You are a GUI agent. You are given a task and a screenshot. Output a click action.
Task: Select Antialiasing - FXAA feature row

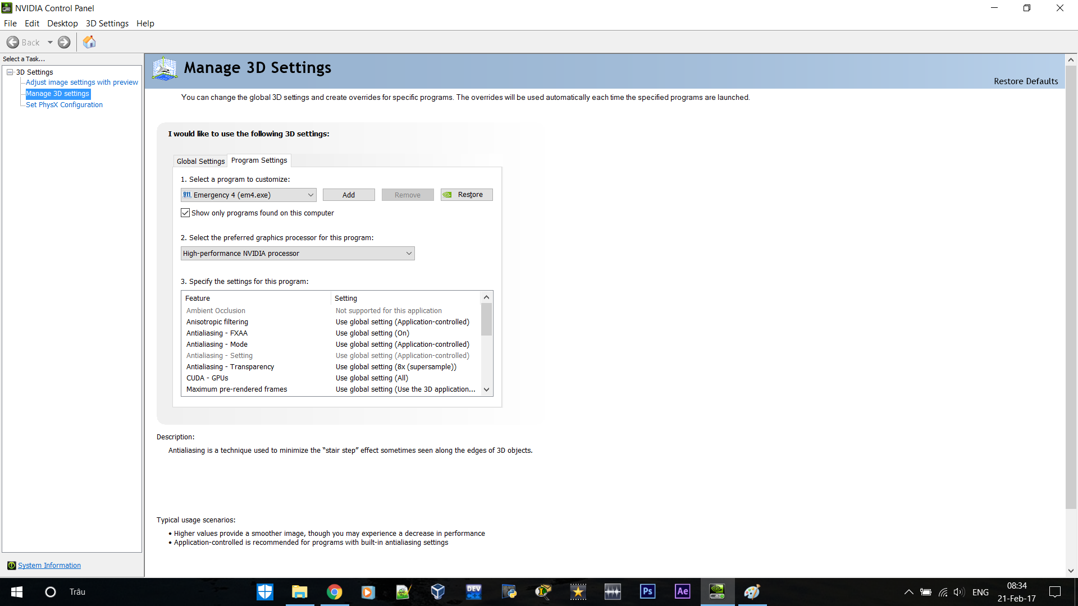[331, 333]
